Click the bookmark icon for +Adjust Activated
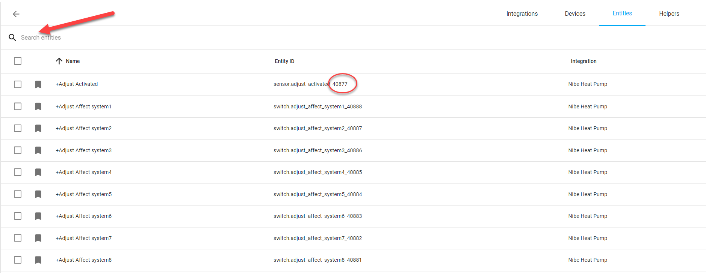 [x=38, y=84]
